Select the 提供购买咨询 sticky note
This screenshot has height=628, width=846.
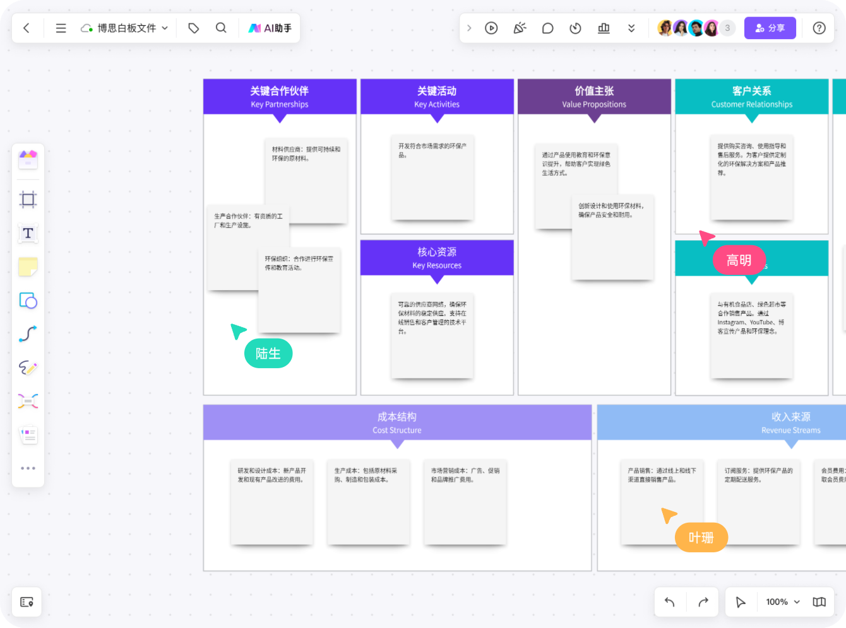click(x=751, y=178)
